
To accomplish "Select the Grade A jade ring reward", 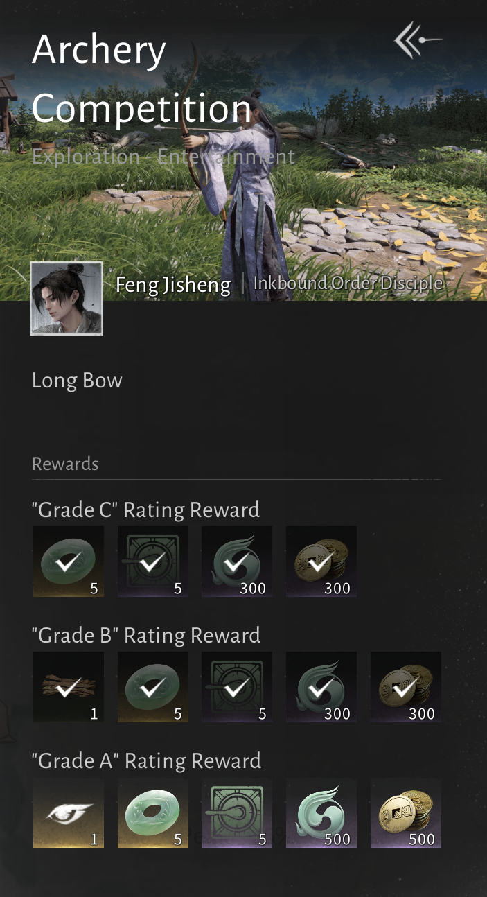I will (153, 813).
